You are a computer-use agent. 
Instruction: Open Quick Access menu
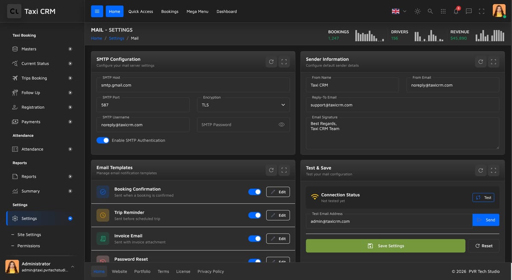tap(140, 12)
